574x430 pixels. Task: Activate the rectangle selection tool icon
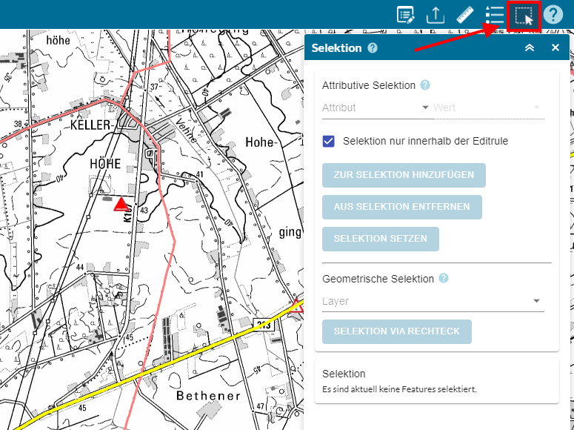pos(524,16)
